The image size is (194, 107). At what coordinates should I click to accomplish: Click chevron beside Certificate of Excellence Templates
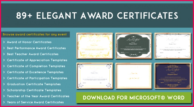[x=4, y=72]
